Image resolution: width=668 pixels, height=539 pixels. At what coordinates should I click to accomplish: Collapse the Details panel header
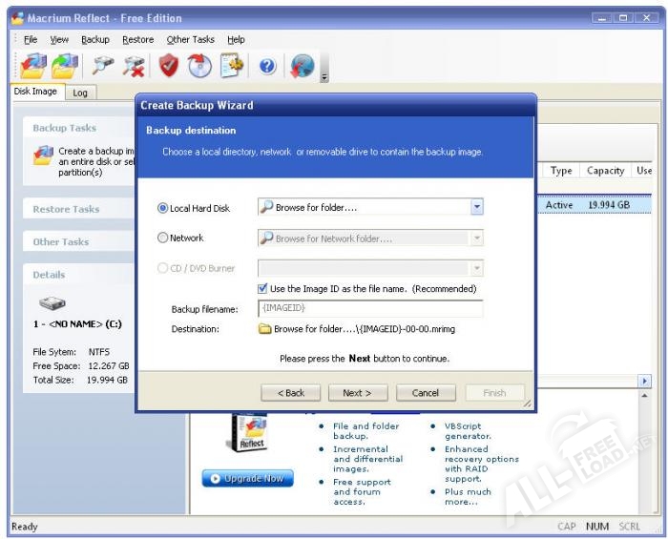(79, 275)
